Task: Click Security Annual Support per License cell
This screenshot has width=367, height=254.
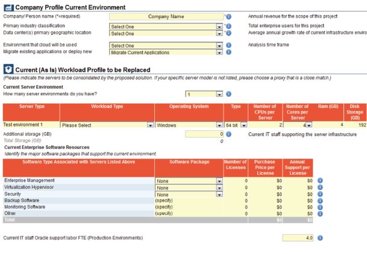Action: click(298, 194)
